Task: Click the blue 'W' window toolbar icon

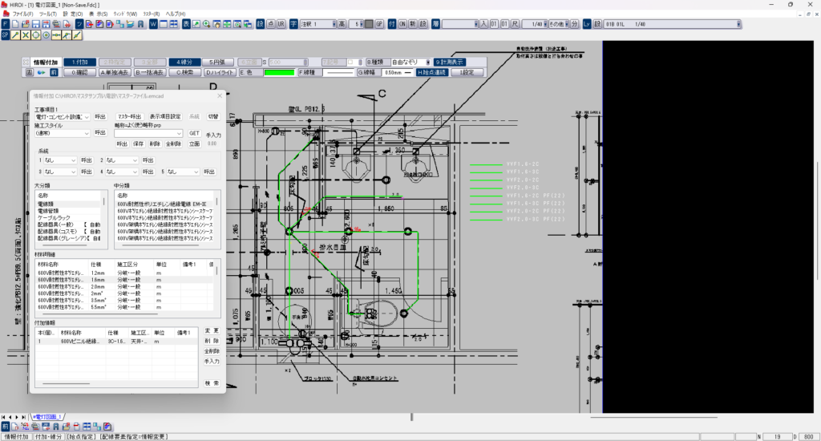Action: [x=152, y=24]
